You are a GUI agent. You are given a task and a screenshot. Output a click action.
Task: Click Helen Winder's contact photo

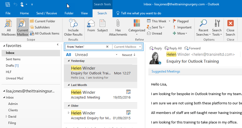(155, 58)
